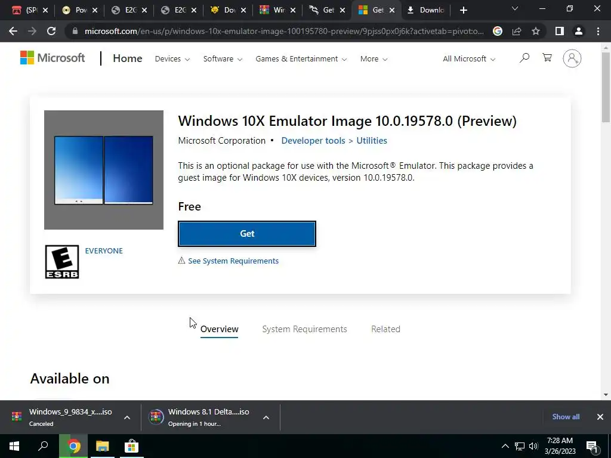Expand the Games & Entertainment menu
This screenshot has width=611, height=458.
[x=301, y=59]
